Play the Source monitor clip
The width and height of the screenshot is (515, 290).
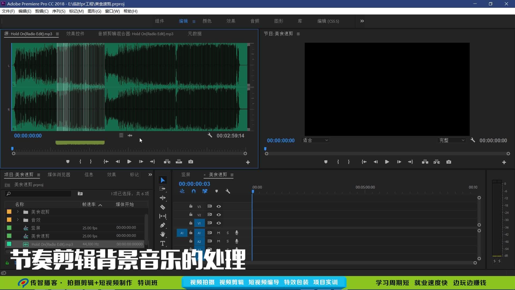tap(129, 162)
